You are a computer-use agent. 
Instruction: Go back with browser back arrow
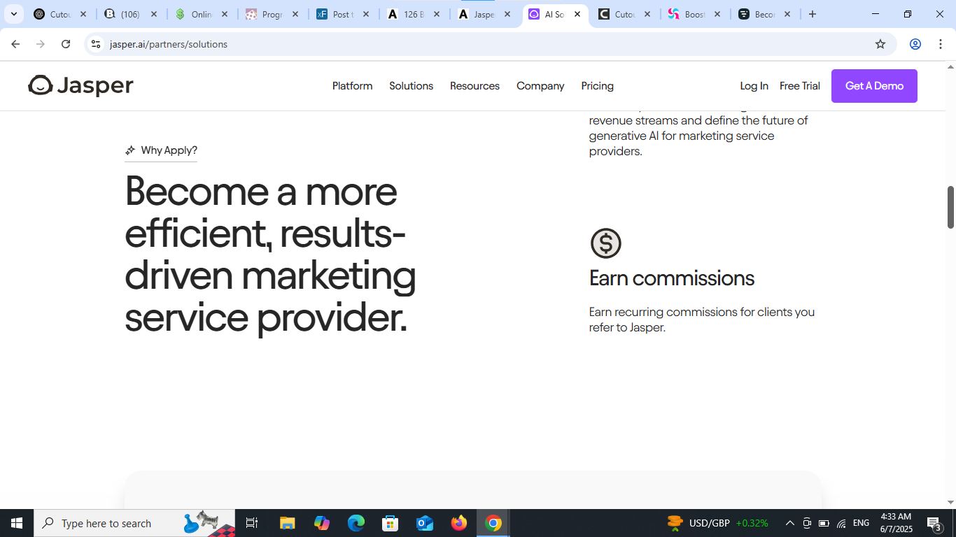tap(15, 44)
